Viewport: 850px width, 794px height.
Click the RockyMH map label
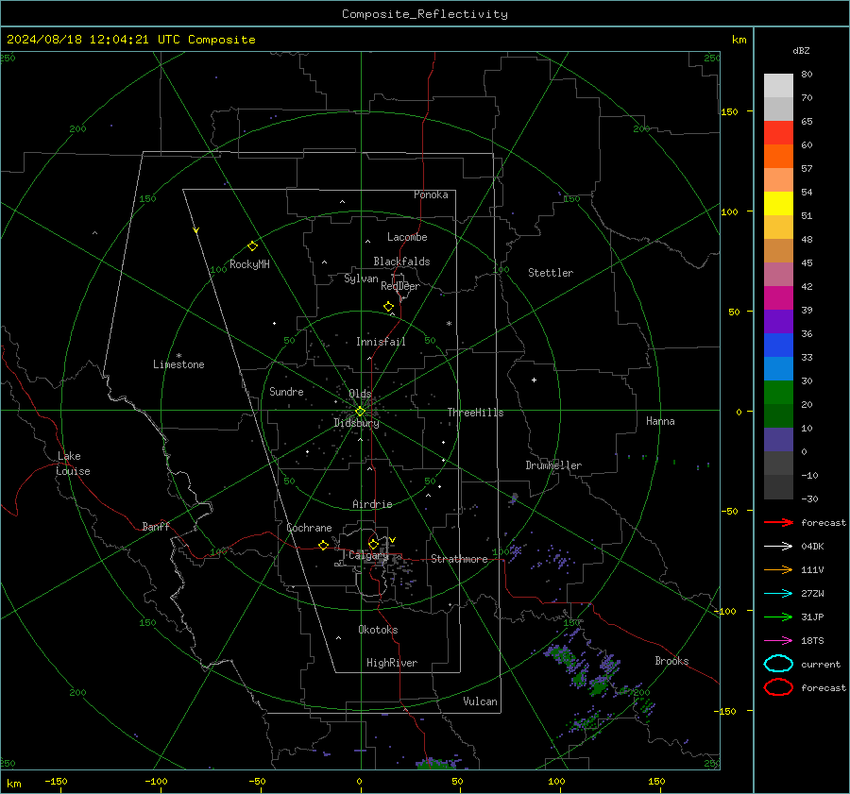(249, 264)
